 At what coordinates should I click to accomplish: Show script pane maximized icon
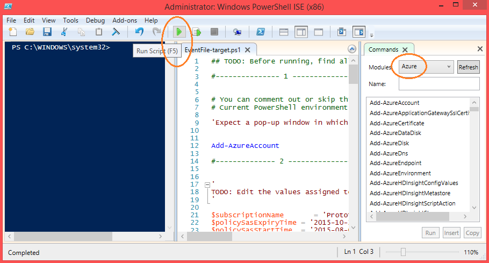pyautogui.click(x=319, y=32)
